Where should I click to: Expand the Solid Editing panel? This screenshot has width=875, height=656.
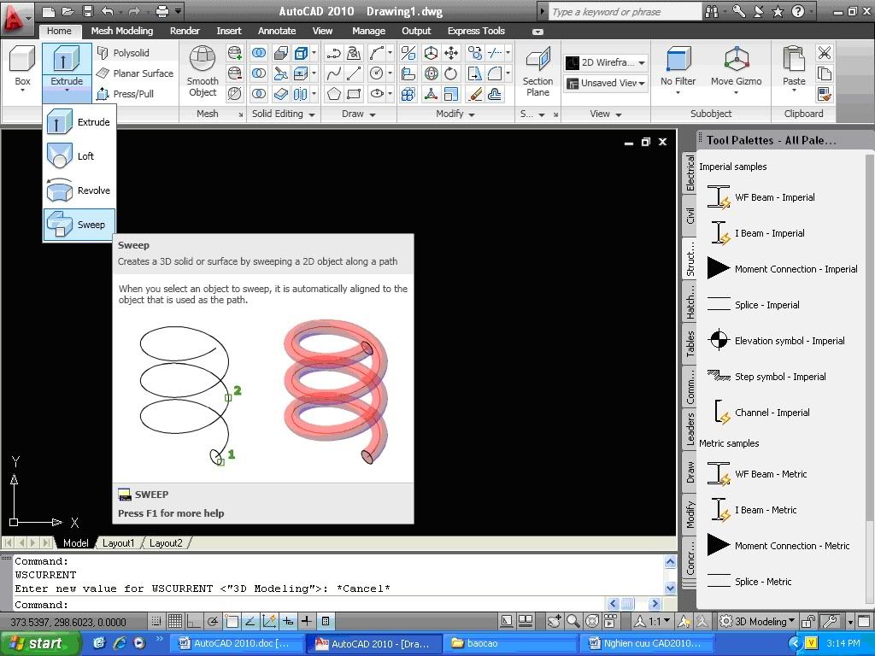coord(283,114)
